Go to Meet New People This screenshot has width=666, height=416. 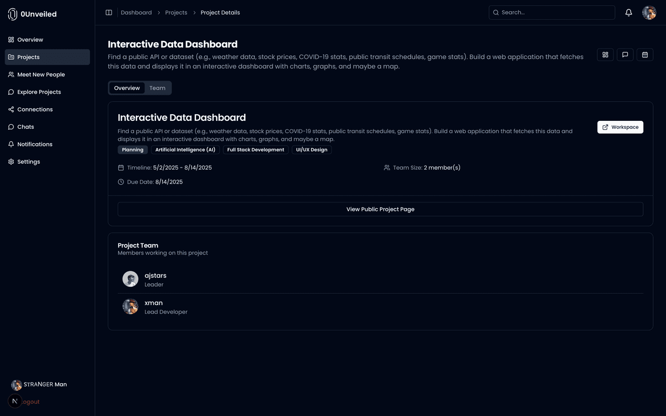coord(41,75)
